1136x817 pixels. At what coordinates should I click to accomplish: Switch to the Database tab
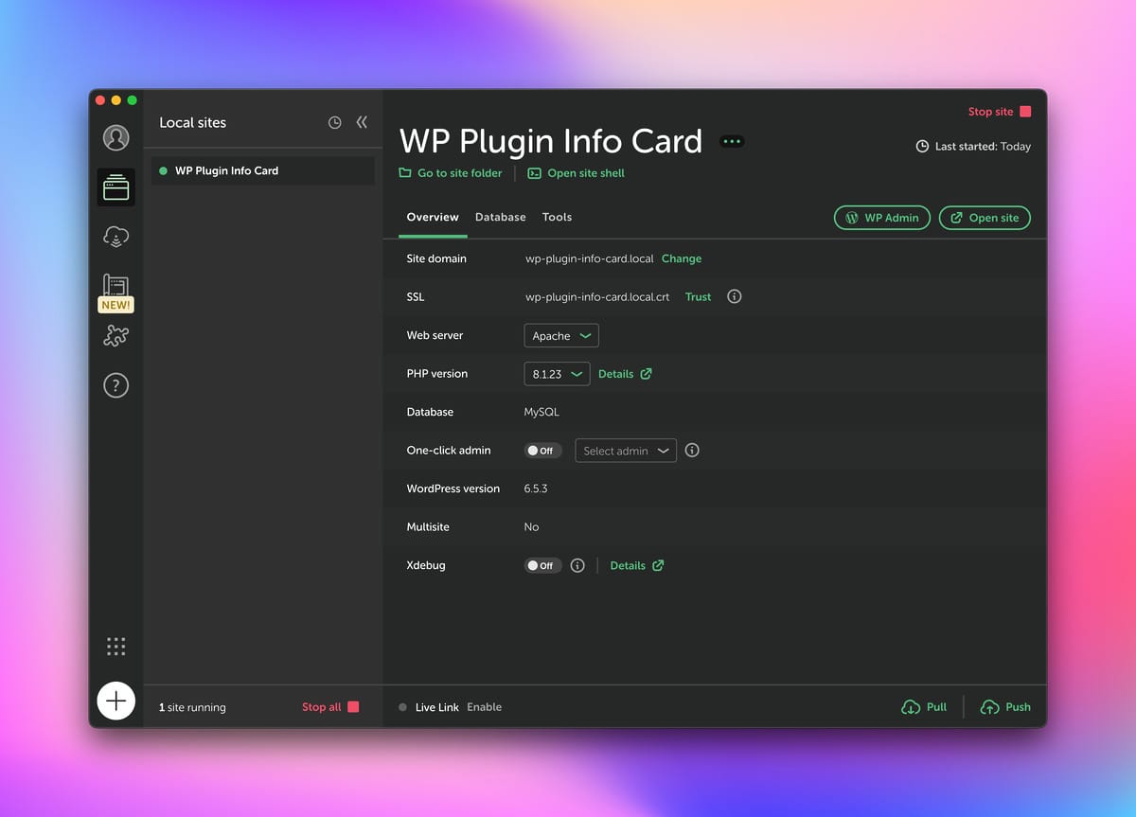501,217
